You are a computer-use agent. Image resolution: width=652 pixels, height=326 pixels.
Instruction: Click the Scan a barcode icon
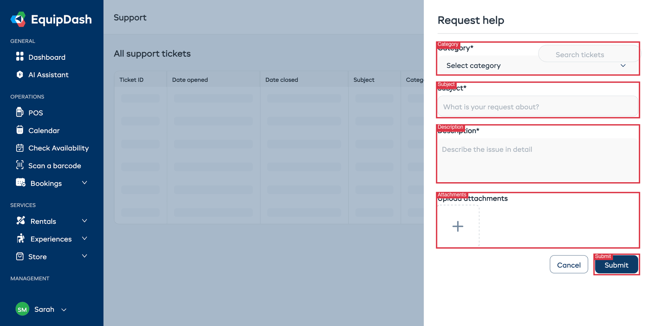click(20, 166)
